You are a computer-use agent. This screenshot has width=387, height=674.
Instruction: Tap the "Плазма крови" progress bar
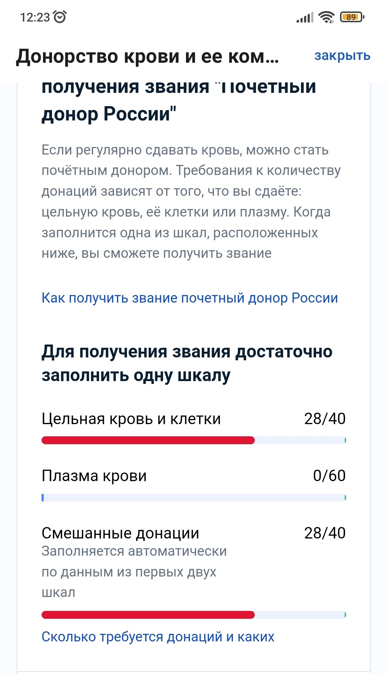coord(193,498)
